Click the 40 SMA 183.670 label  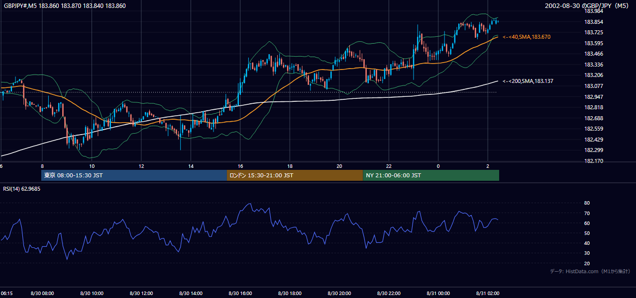527,37
